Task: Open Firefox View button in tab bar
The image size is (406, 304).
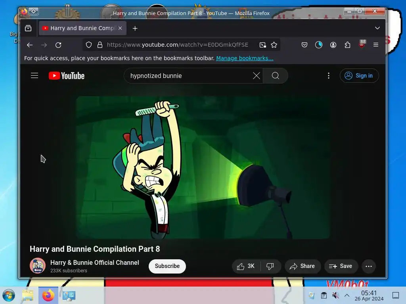Action: point(28,28)
